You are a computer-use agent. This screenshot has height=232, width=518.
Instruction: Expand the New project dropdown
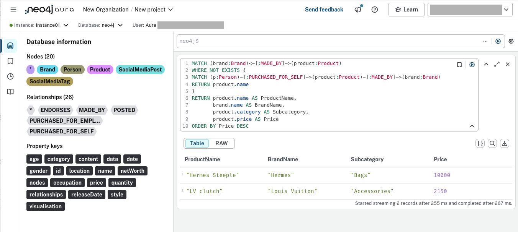coord(170,10)
